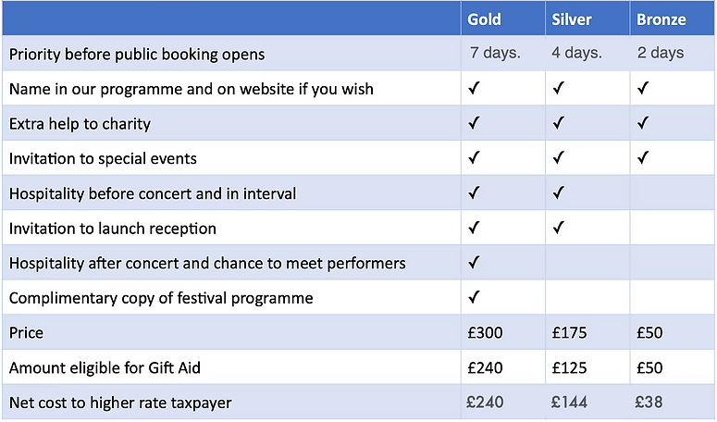Click Silver checkmark for Invitation to special events

click(557, 158)
